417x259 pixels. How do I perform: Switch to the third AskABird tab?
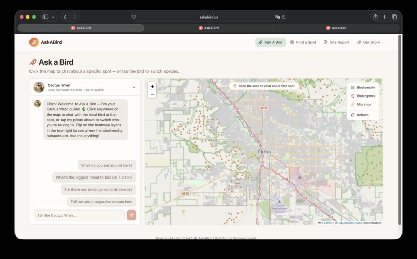tap(336, 28)
